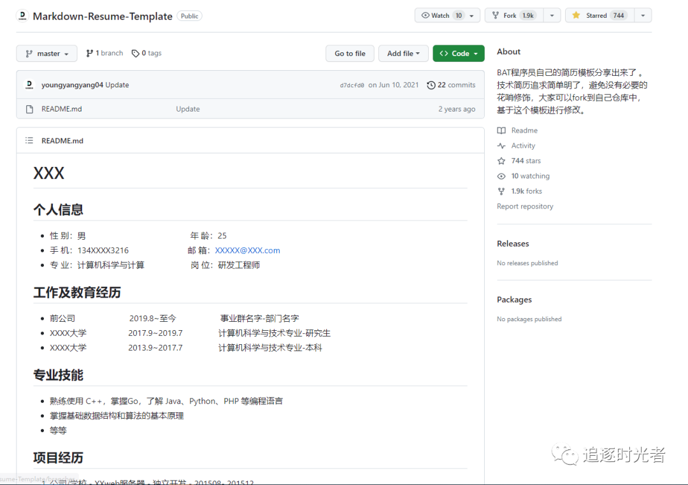Viewport: 688px width, 485px height.
Task: Click the pulse icon beside Activity
Action: point(501,145)
